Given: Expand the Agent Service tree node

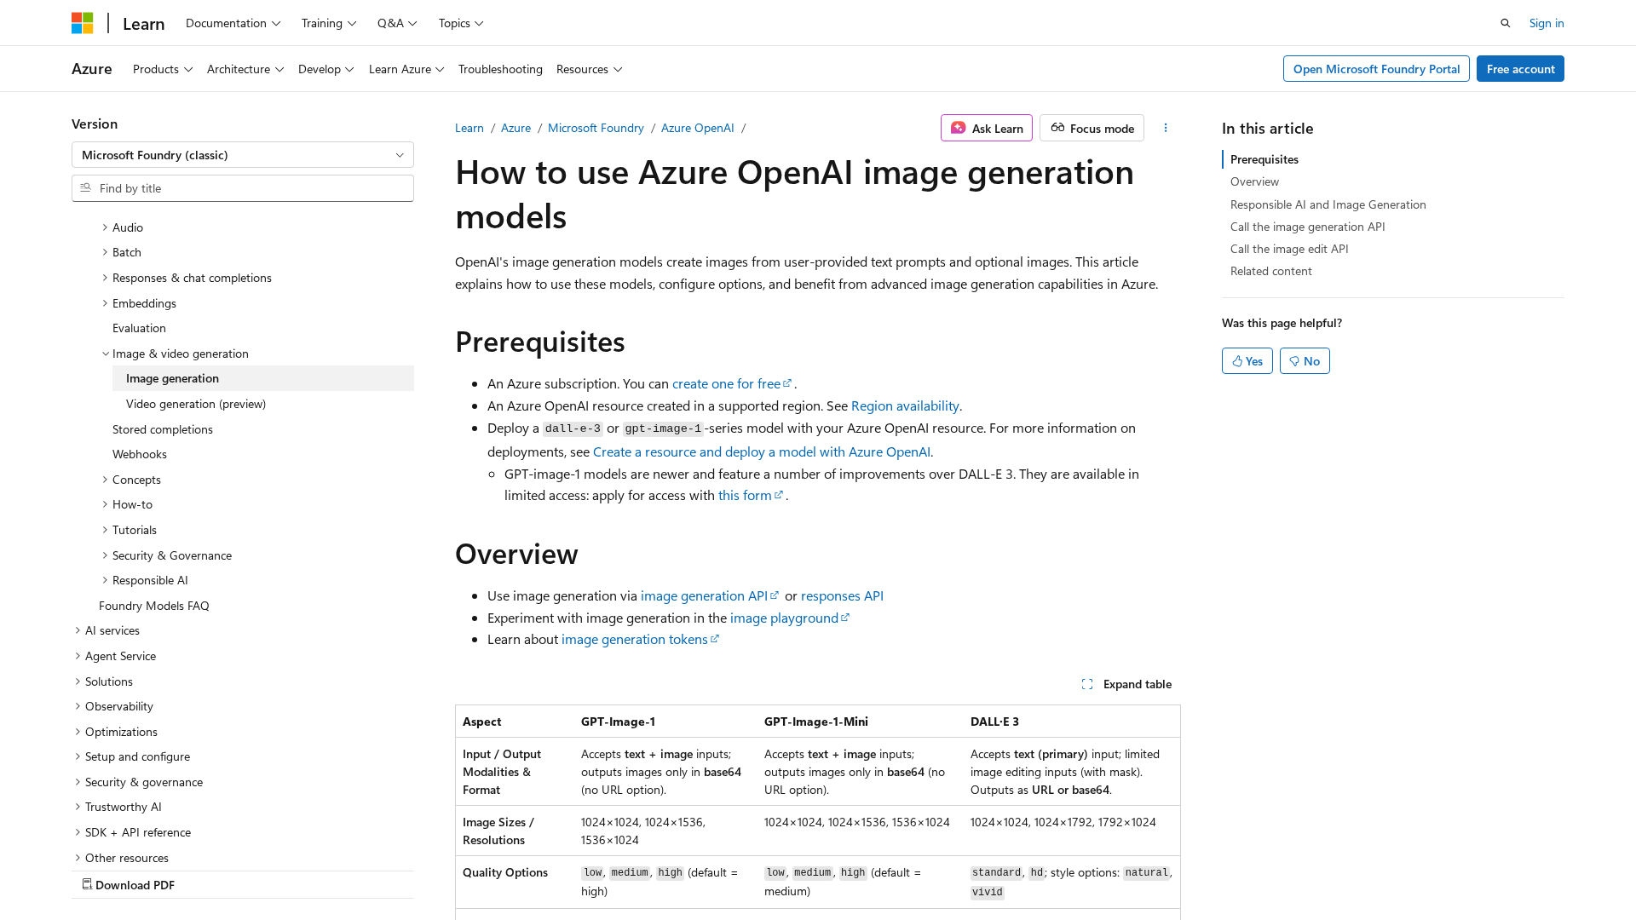Looking at the screenshot, I should (x=78, y=656).
